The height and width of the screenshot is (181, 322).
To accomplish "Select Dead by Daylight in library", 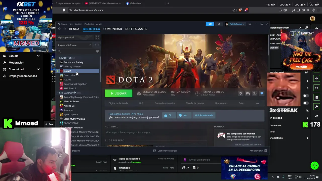I will 72,67.
